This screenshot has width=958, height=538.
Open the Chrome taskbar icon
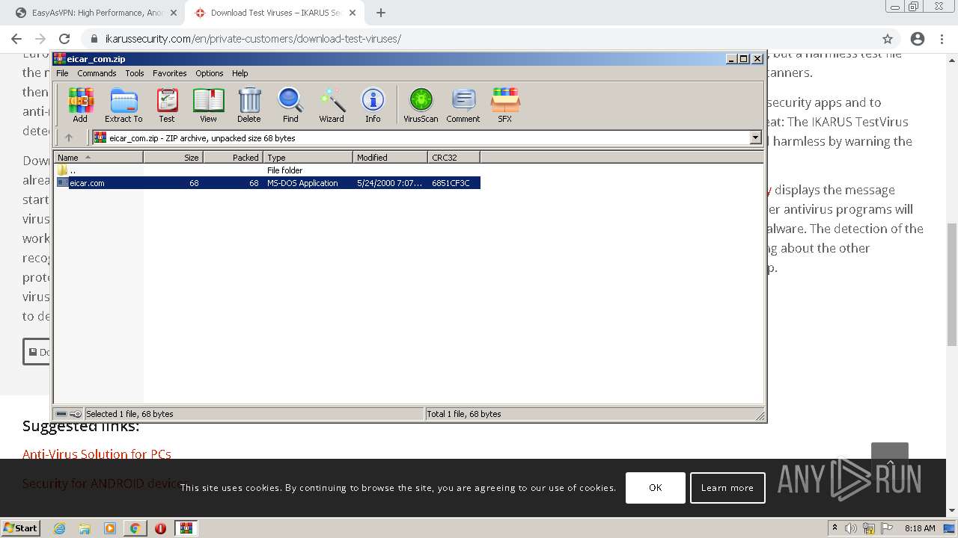(135, 528)
